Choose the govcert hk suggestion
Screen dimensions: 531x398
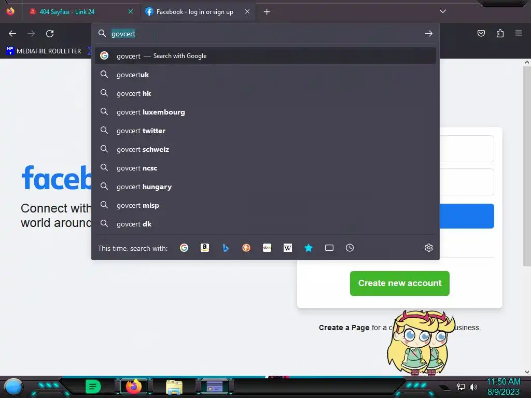point(265,93)
